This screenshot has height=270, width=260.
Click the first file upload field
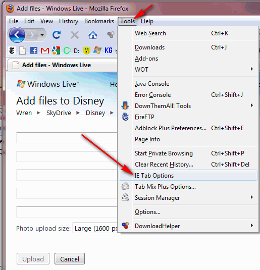(67, 138)
